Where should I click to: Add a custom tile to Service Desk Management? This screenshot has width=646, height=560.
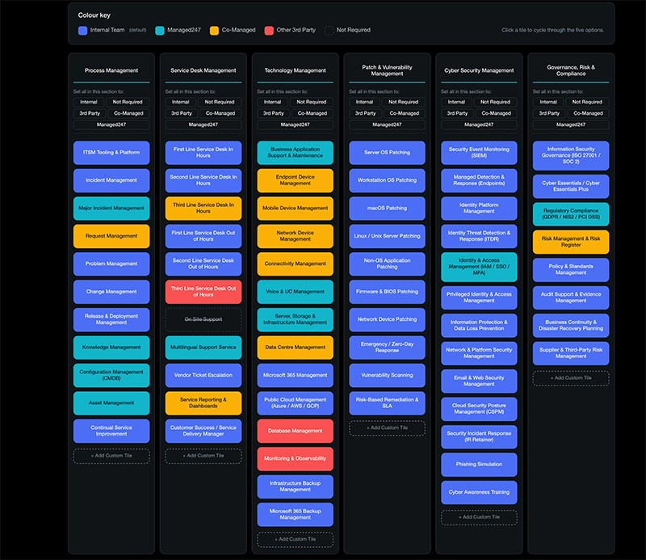(x=203, y=456)
